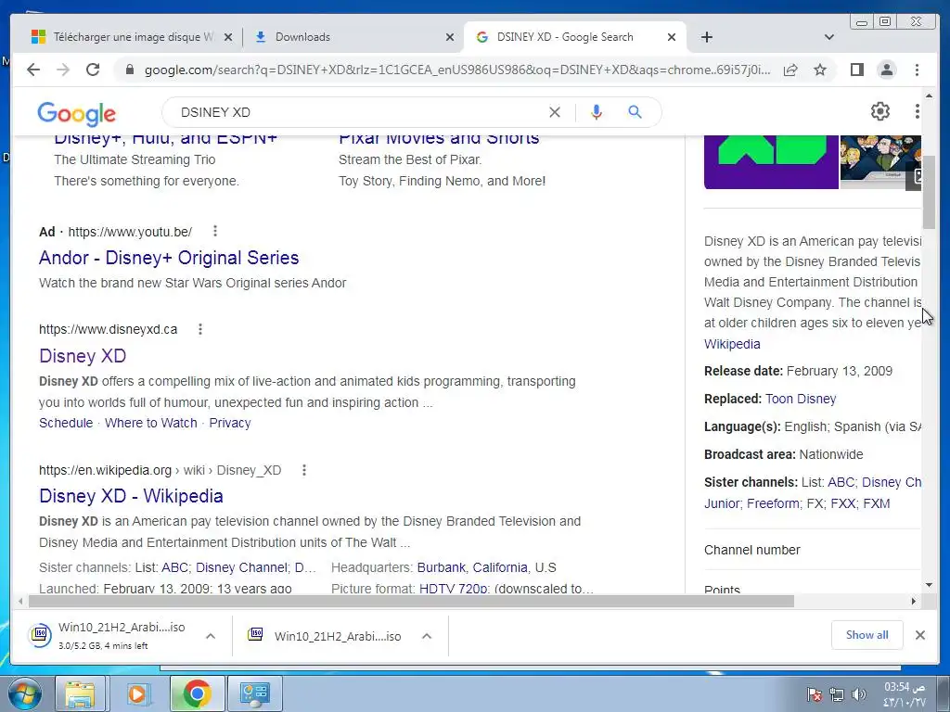Click the Google logo
Viewport: 950px width, 712px height.
click(x=76, y=113)
